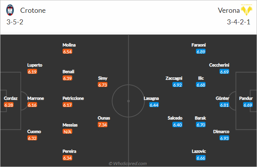Click the Crotone 3-5-2 formation text
Viewport: 257px width, 167px height.
click(x=15, y=22)
